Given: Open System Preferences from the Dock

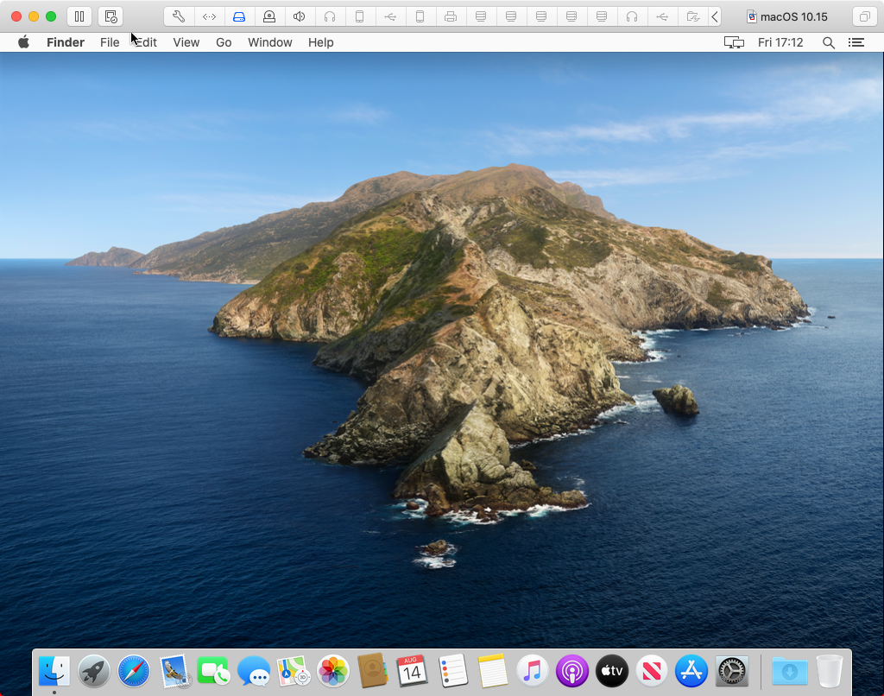Looking at the screenshot, I should [x=730, y=671].
